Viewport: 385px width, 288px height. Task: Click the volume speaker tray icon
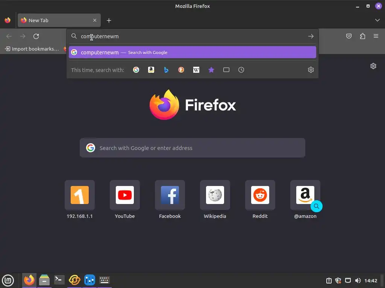[x=358, y=280]
